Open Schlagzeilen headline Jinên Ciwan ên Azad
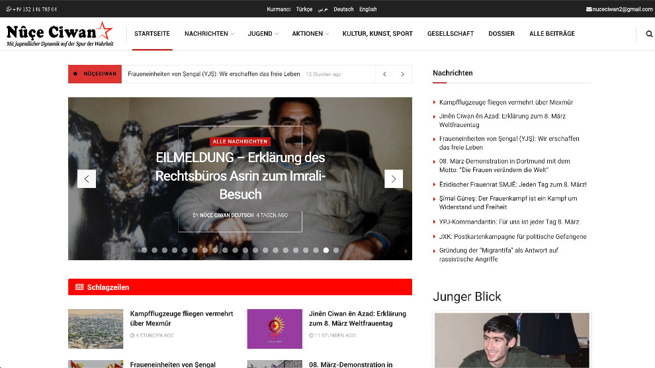The width and height of the screenshot is (655, 368). [357, 318]
